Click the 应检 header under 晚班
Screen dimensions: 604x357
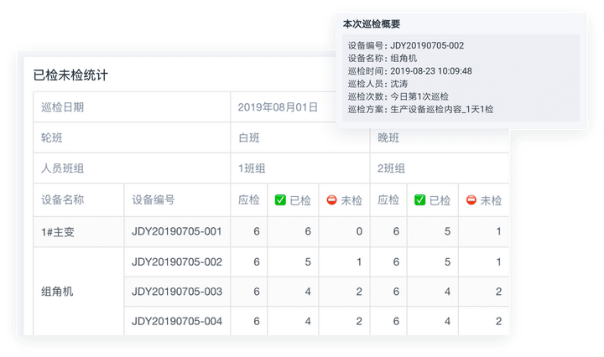point(388,200)
